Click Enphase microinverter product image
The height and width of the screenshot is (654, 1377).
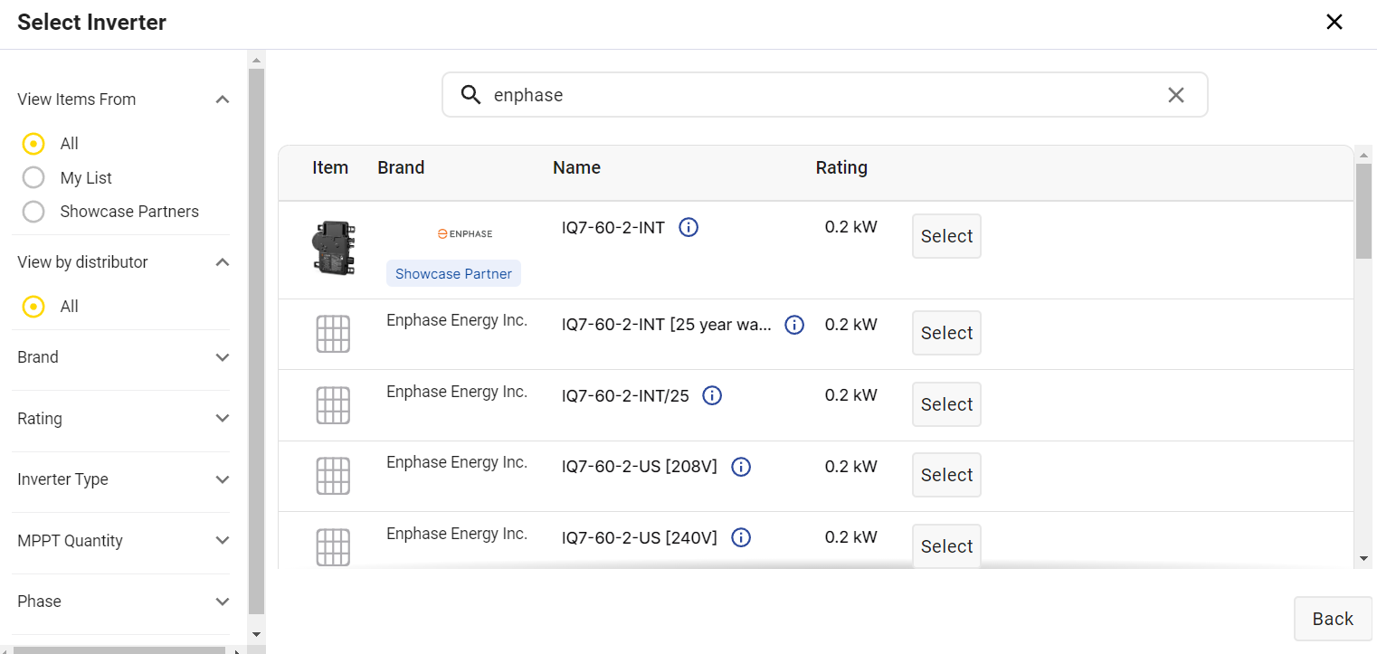pos(333,247)
